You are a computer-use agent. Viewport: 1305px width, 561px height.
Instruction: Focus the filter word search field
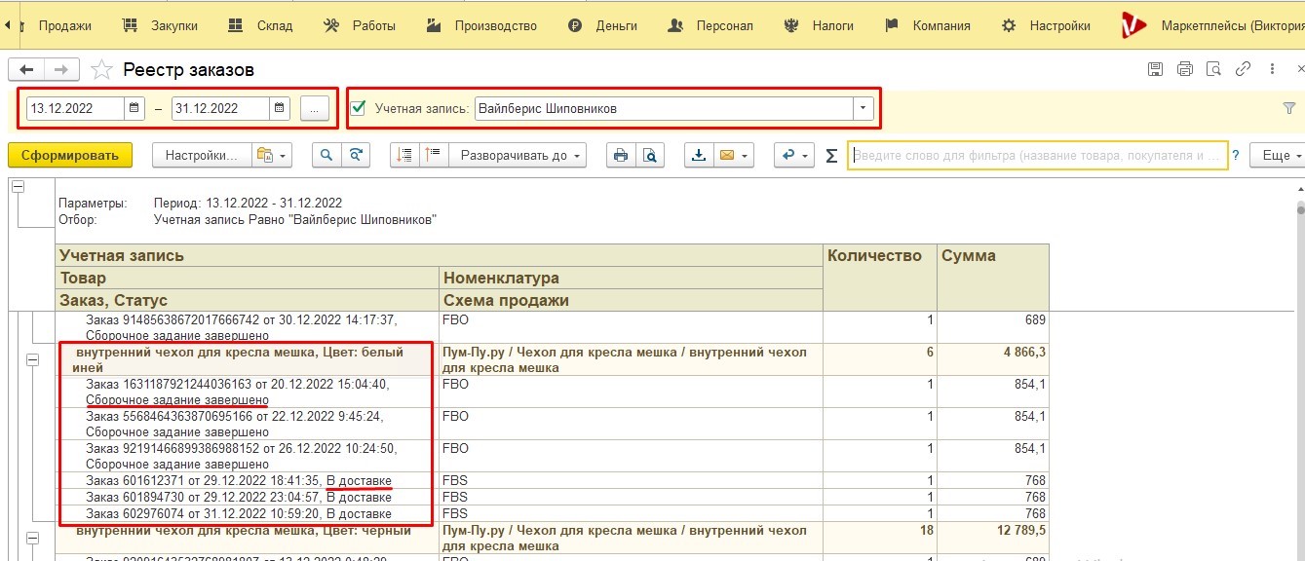click(x=1037, y=155)
